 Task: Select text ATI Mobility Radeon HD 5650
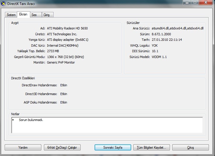[67, 28]
